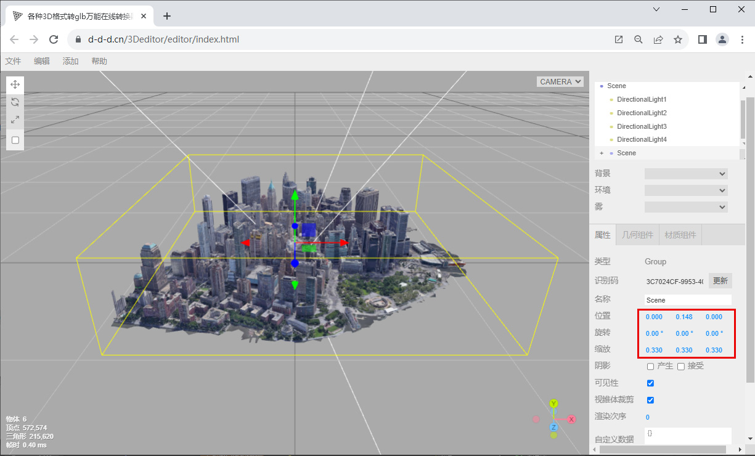Open the tab search chevron
755x456 pixels.
tap(656, 9)
